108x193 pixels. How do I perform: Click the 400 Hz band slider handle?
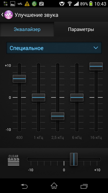point(19,79)
